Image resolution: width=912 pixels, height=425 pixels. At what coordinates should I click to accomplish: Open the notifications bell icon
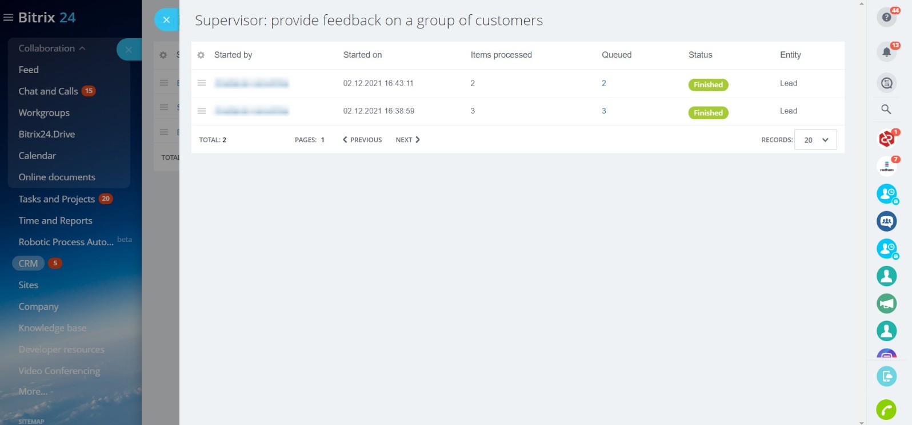point(886,52)
